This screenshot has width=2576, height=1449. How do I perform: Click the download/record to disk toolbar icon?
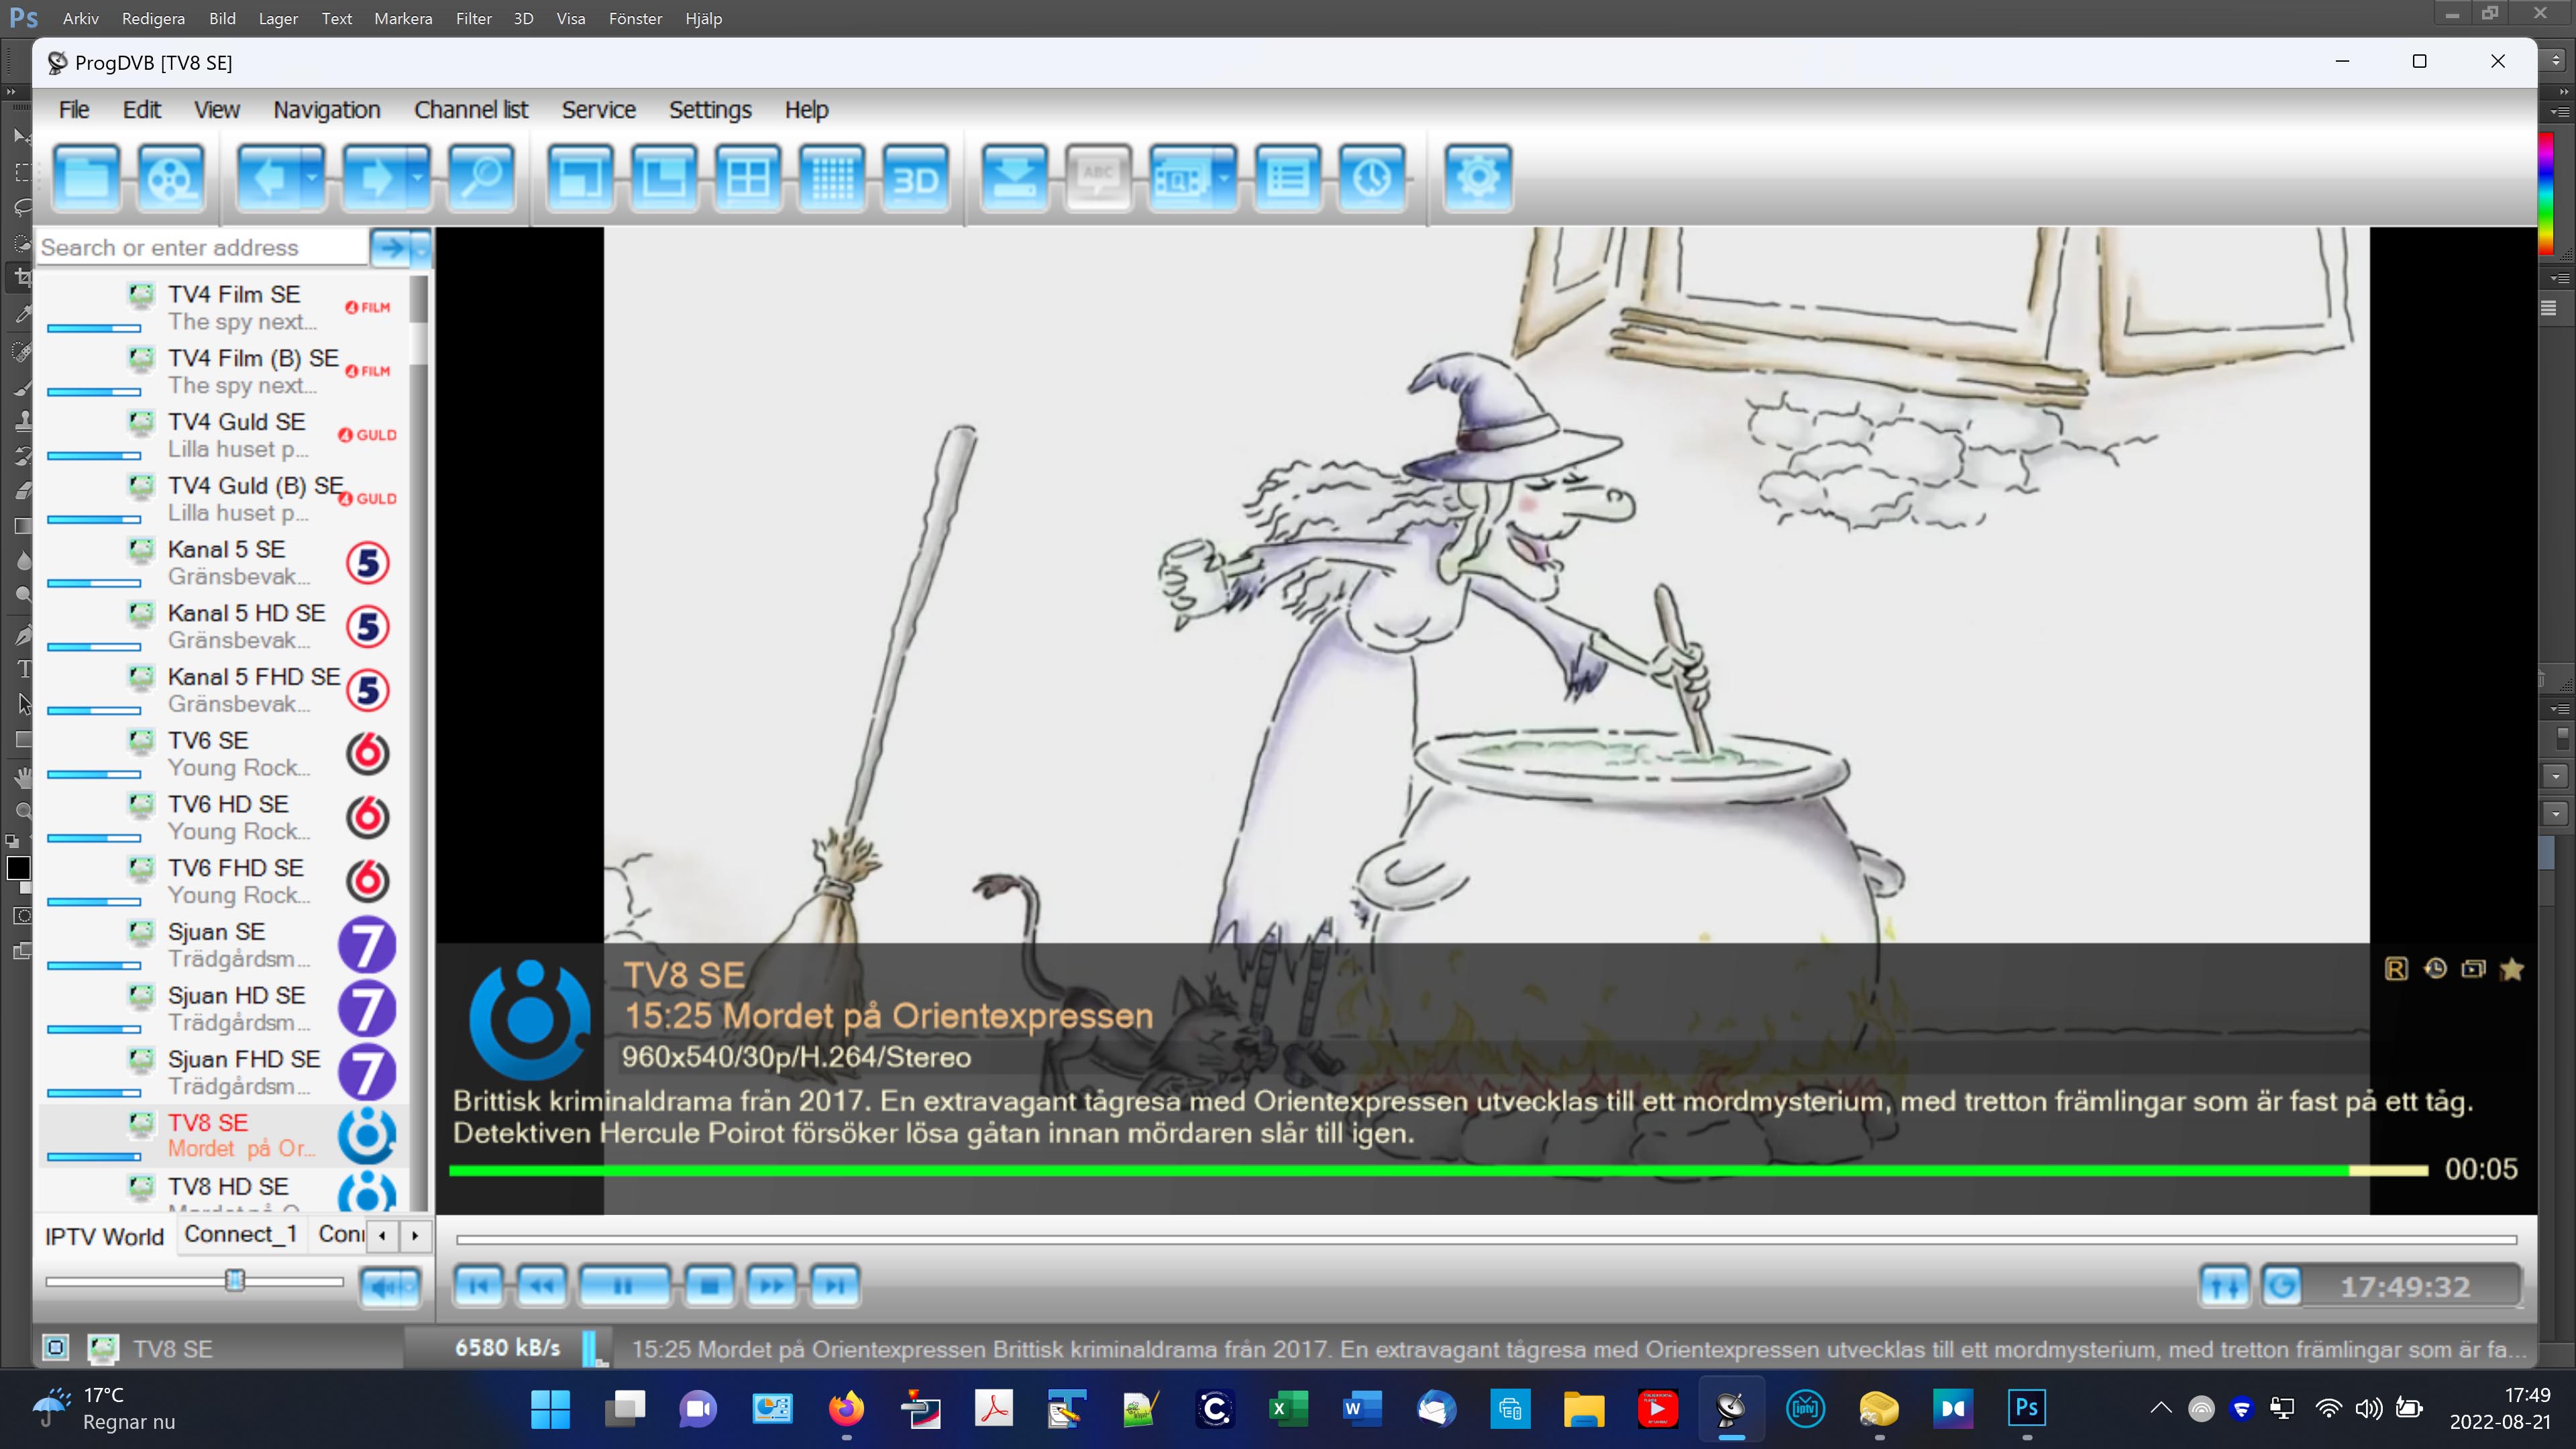tap(1014, 178)
